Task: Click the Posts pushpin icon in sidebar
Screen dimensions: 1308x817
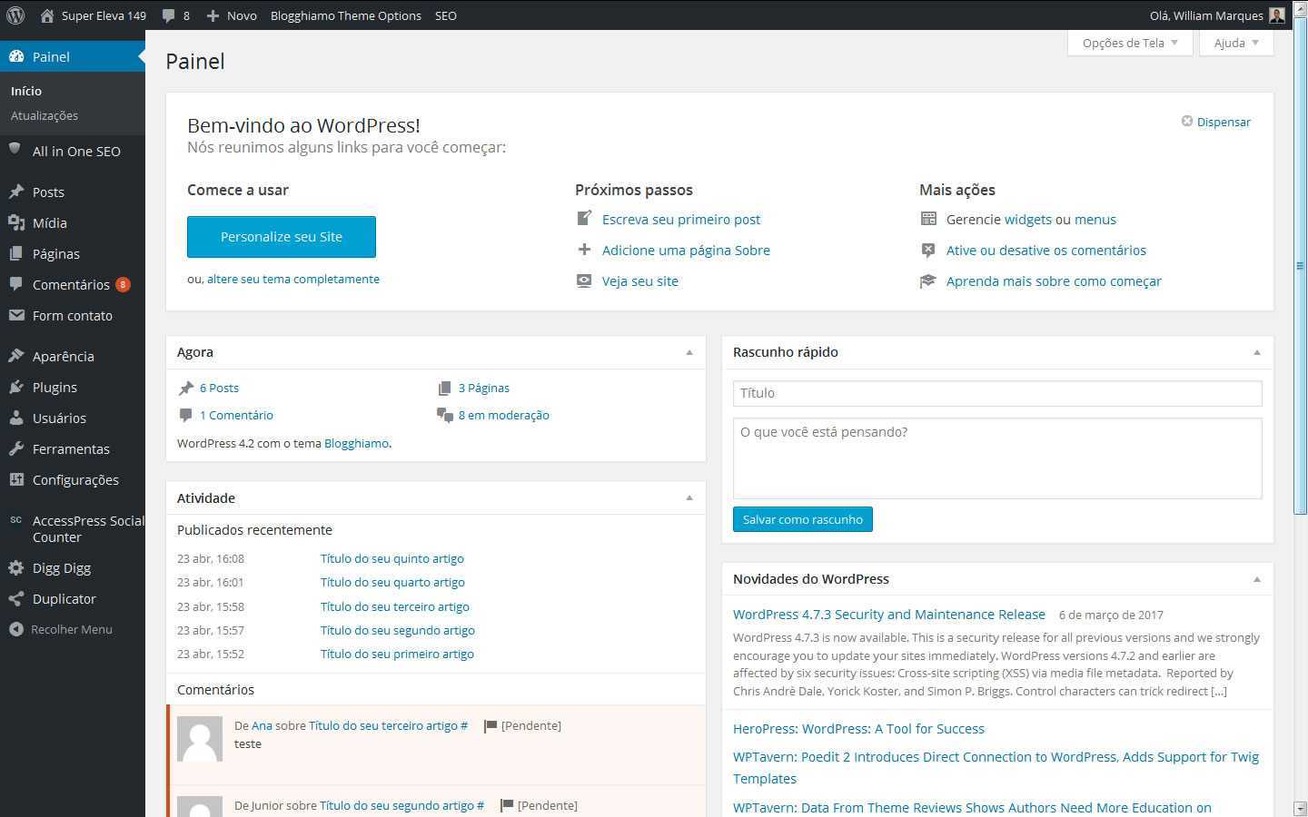Action: tap(16, 192)
